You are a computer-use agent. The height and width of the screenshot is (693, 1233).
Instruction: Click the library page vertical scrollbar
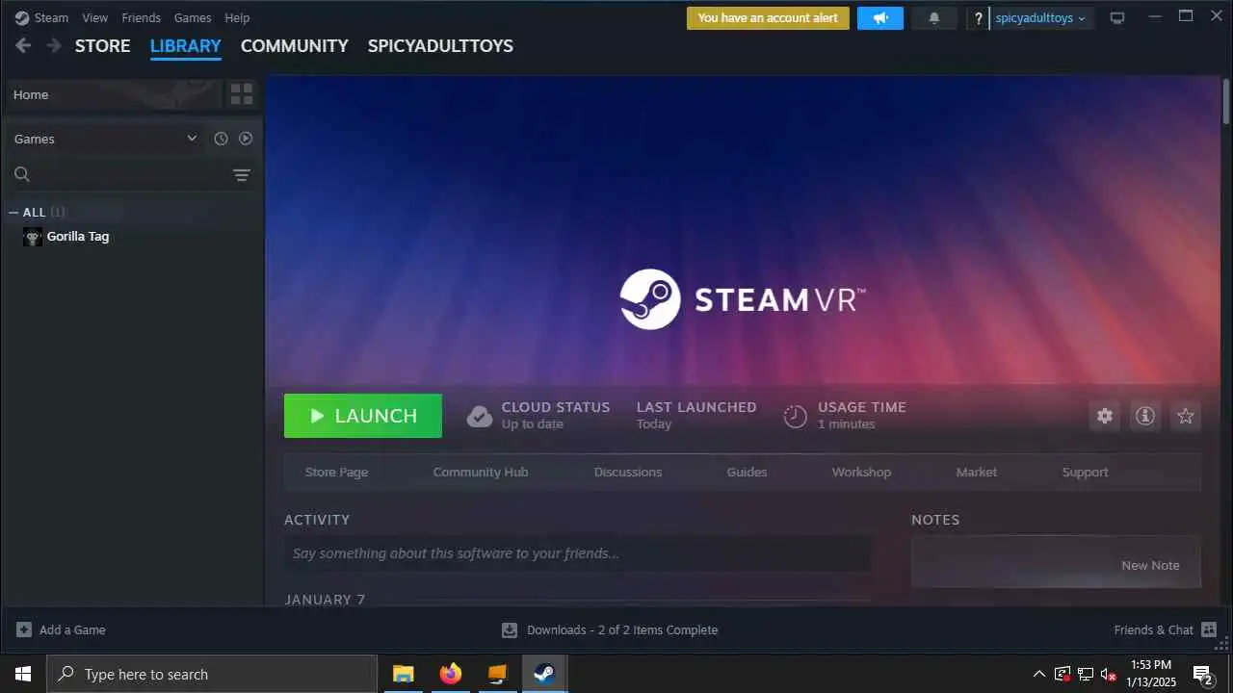pyautogui.click(x=1226, y=100)
